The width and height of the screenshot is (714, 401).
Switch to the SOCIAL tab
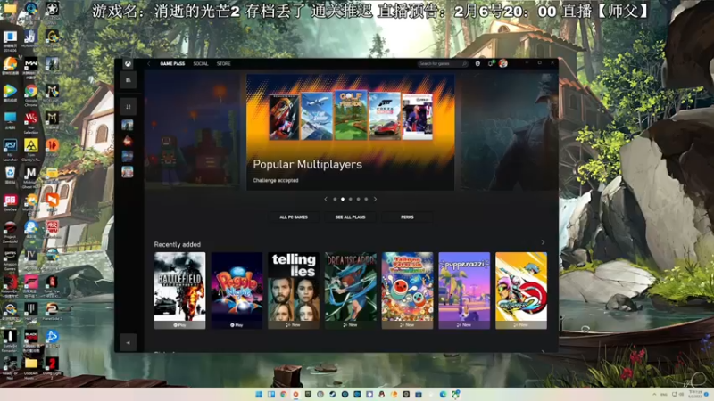point(200,63)
